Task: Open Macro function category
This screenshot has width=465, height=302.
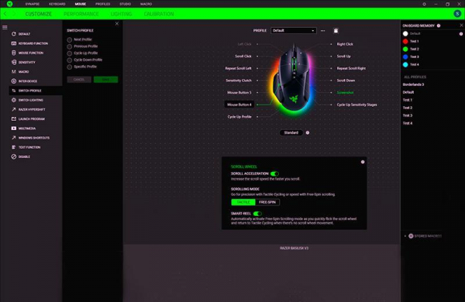Action: tap(20, 72)
